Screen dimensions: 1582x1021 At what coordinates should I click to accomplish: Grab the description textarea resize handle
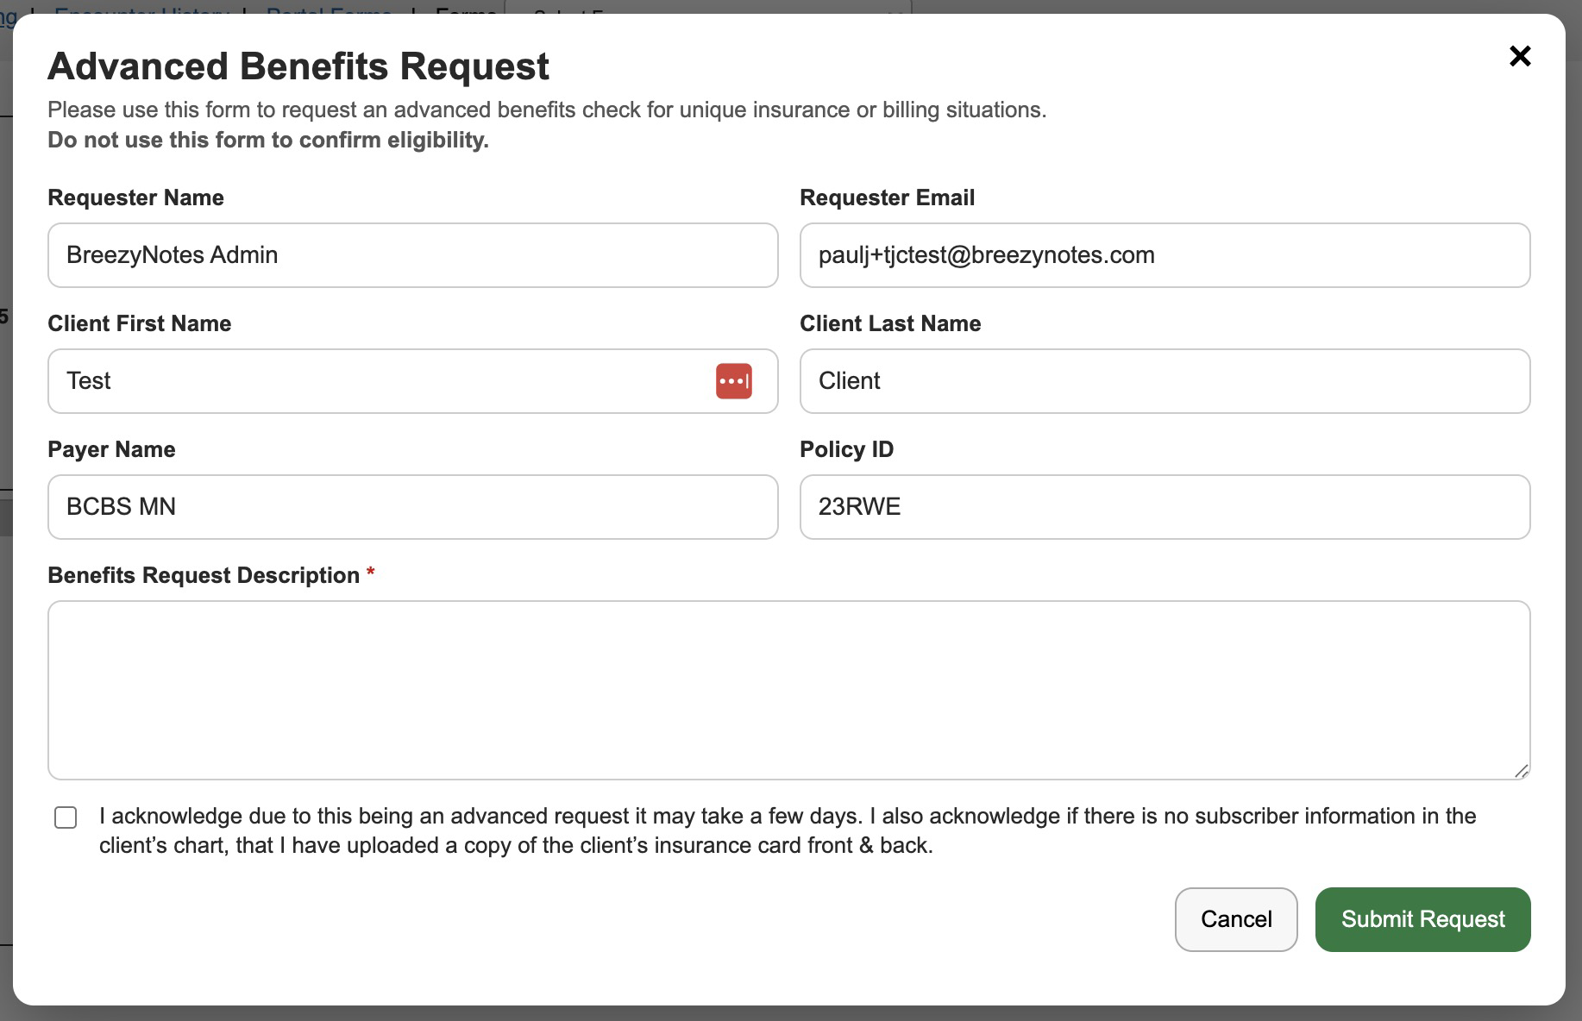[x=1521, y=771]
